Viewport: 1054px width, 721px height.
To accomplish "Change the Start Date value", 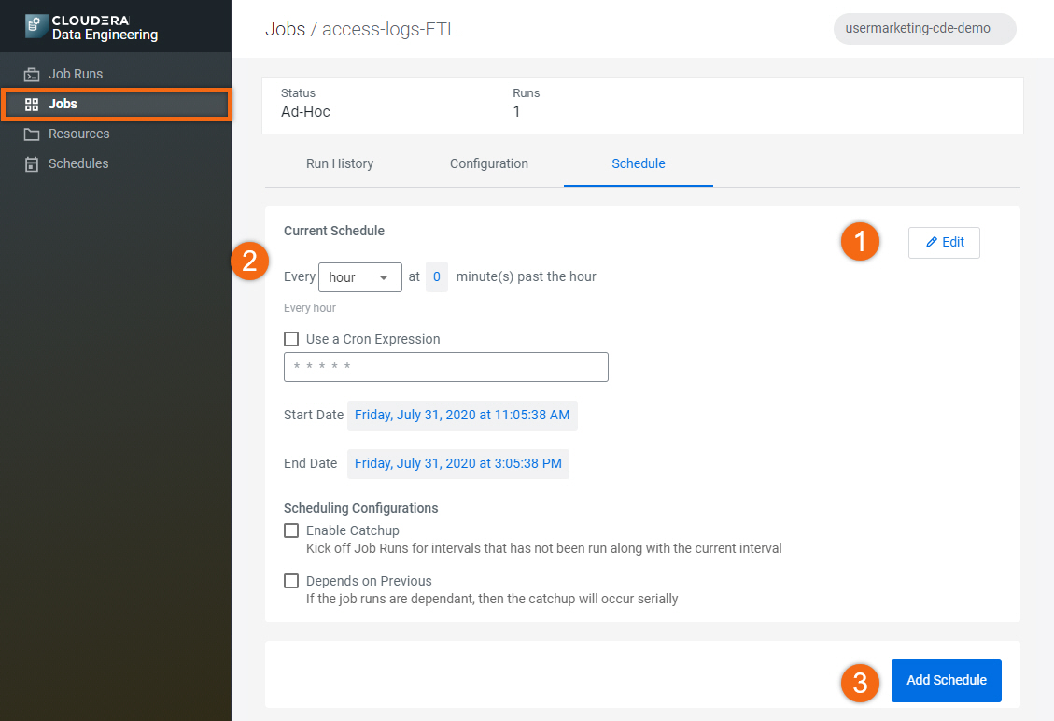I will tap(462, 415).
